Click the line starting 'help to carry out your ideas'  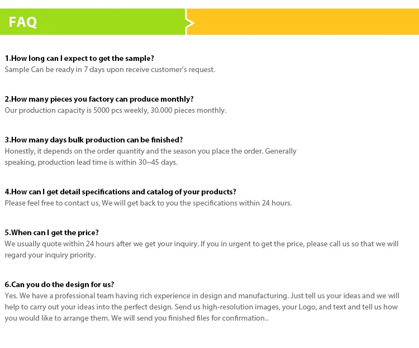point(201,307)
